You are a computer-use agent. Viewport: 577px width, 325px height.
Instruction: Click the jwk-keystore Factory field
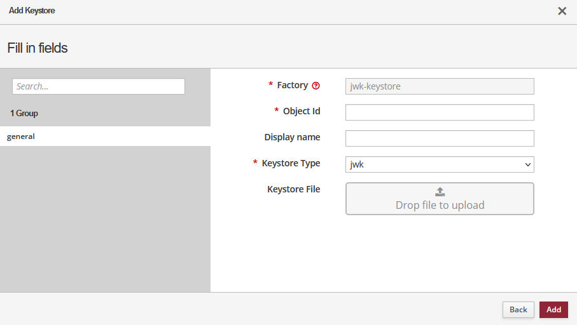(439, 86)
